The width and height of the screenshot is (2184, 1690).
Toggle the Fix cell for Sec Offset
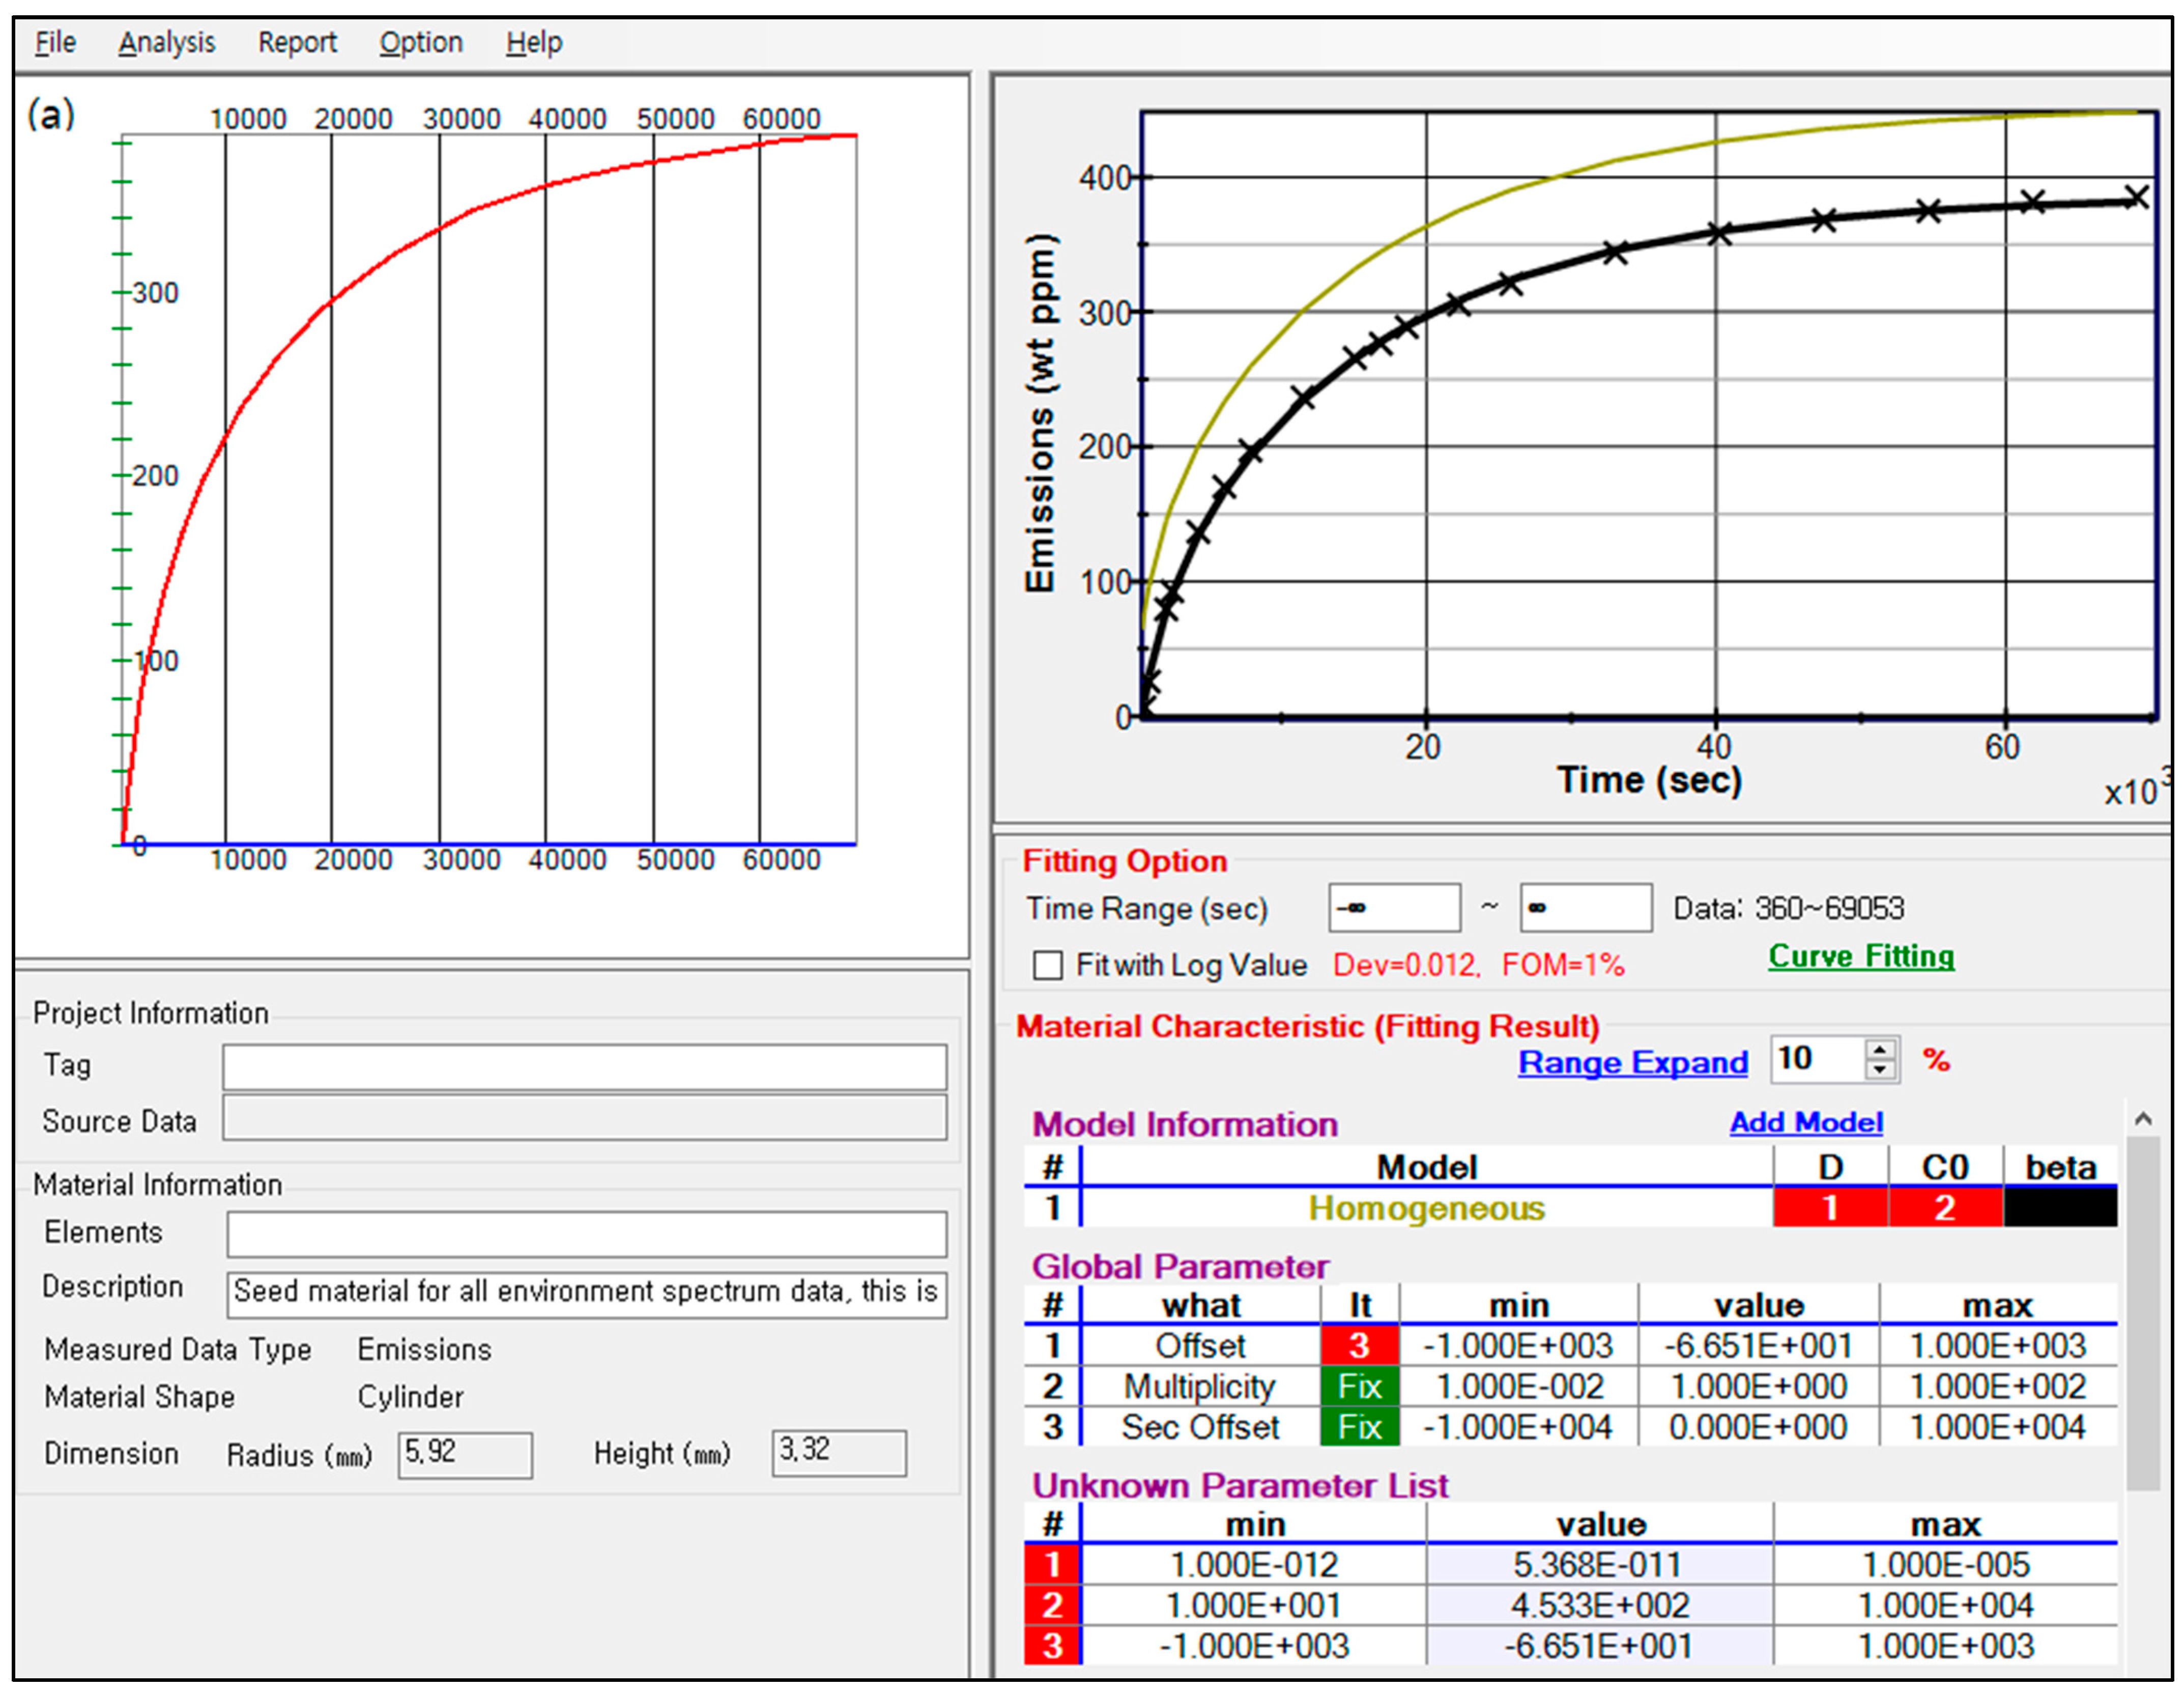[1359, 1427]
